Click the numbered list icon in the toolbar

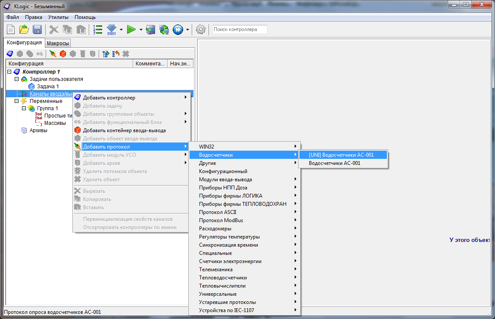coord(98,29)
